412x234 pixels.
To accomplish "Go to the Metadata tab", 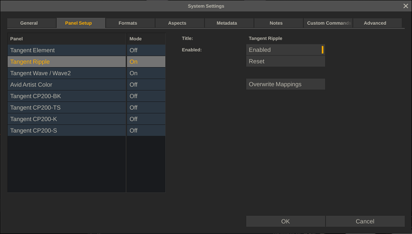I will 229,23.
